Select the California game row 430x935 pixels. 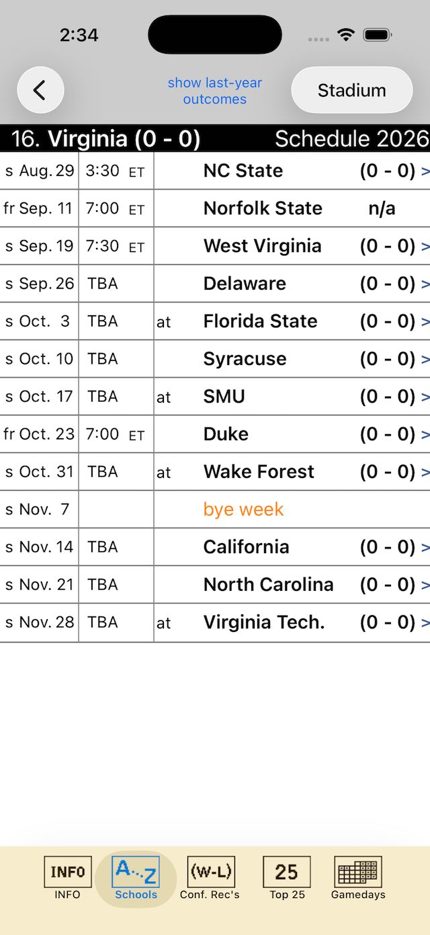215,547
